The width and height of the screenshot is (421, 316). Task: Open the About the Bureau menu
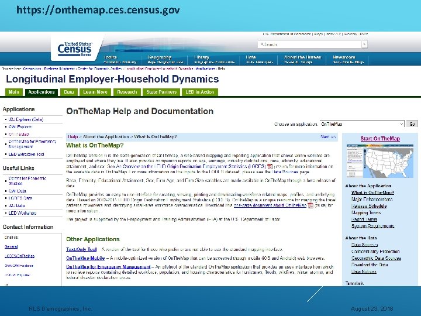(x=303, y=59)
